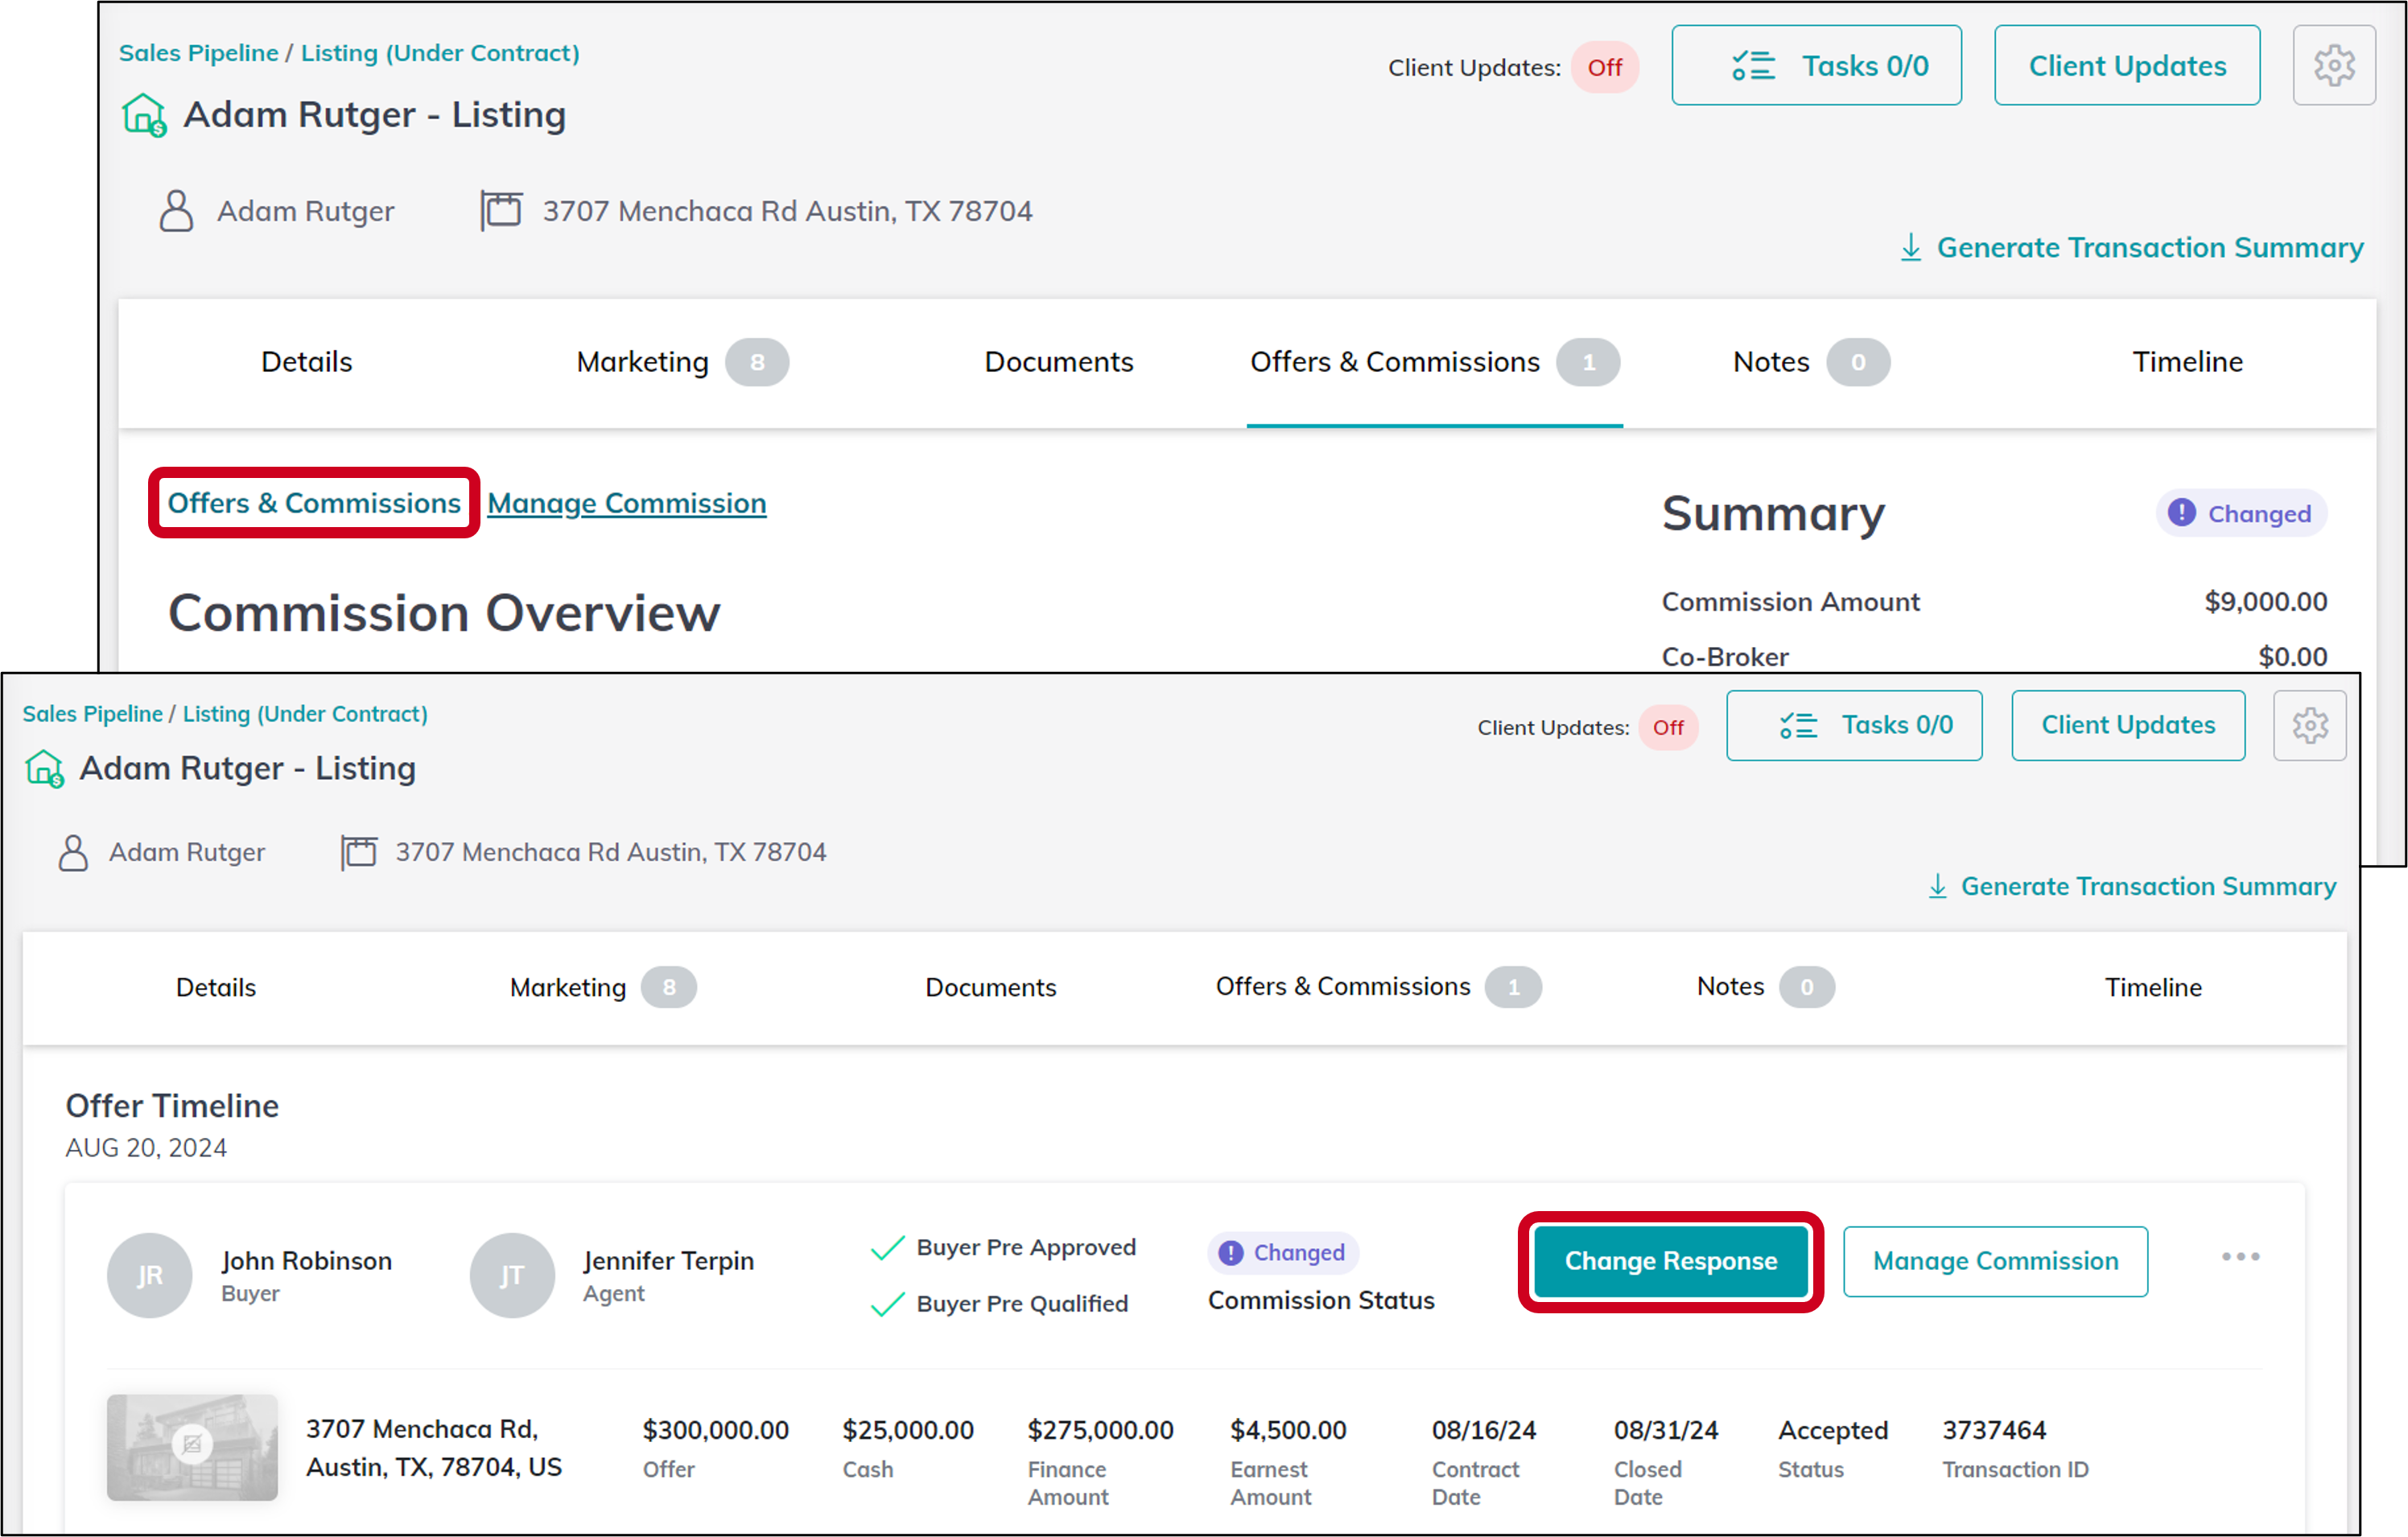This screenshot has width=2408, height=1537.
Task: Select the person icon next to Adam Rutger
Action: pyautogui.click(x=176, y=210)
